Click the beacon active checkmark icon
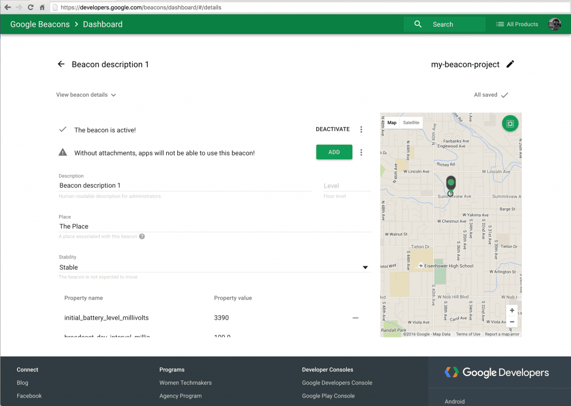 (62, 129)
